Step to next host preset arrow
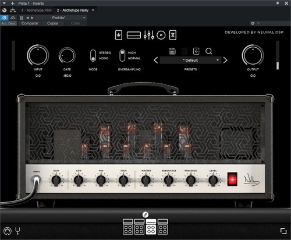291x240 pixels. pos(32,18)
